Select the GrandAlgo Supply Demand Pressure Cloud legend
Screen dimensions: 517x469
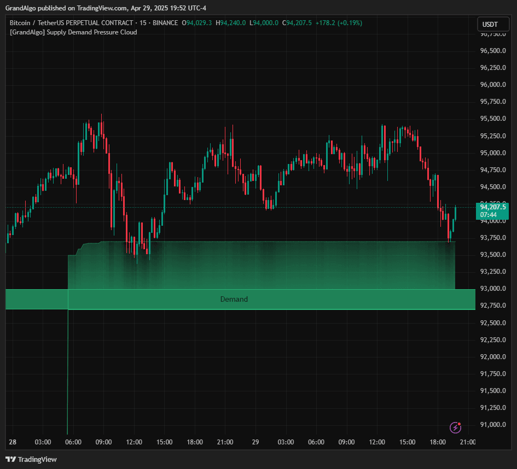pos(73,32)
